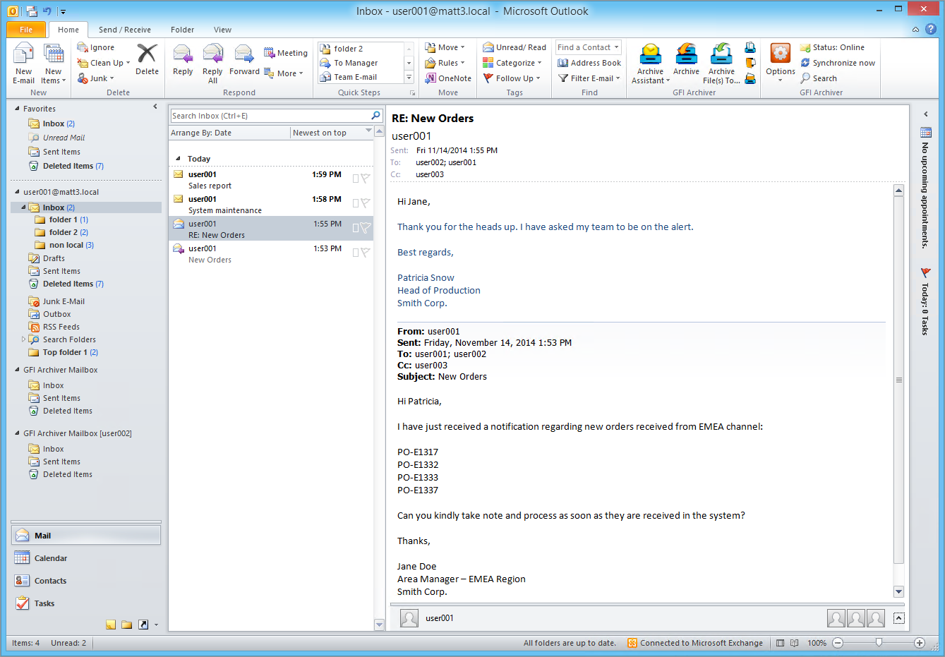Open the Contacts navigation pane
The width and height of the screenshot is (945, 657).
point(86,581)
